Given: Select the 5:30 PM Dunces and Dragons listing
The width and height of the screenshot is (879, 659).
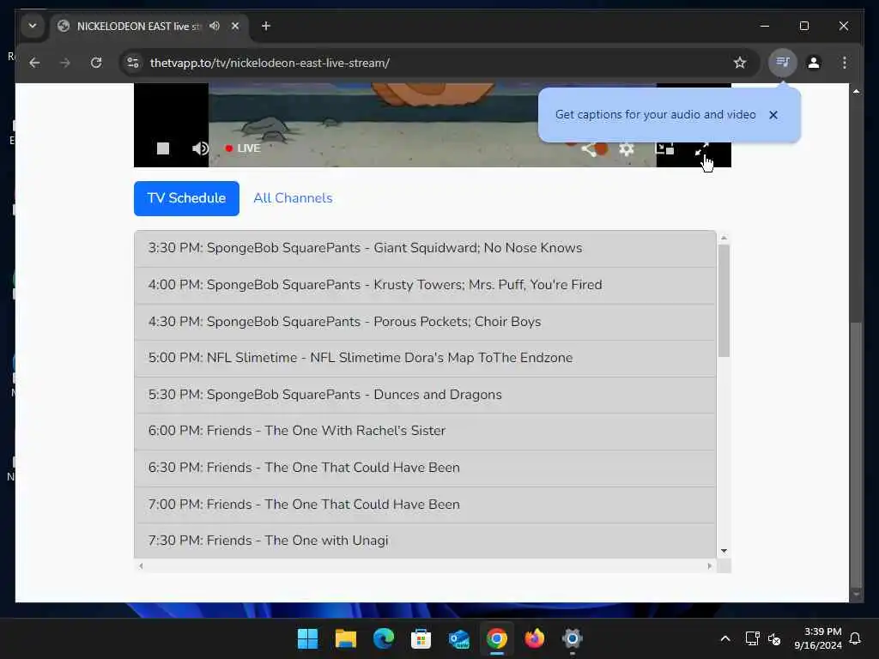Looking at the screenshot, I should point(425,395).
